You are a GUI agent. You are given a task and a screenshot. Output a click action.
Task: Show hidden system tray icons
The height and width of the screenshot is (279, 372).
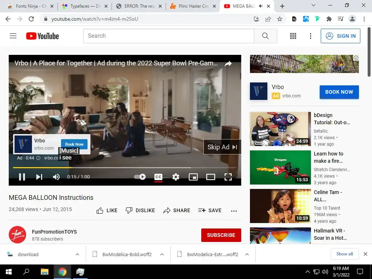click(x=307, y=272)
